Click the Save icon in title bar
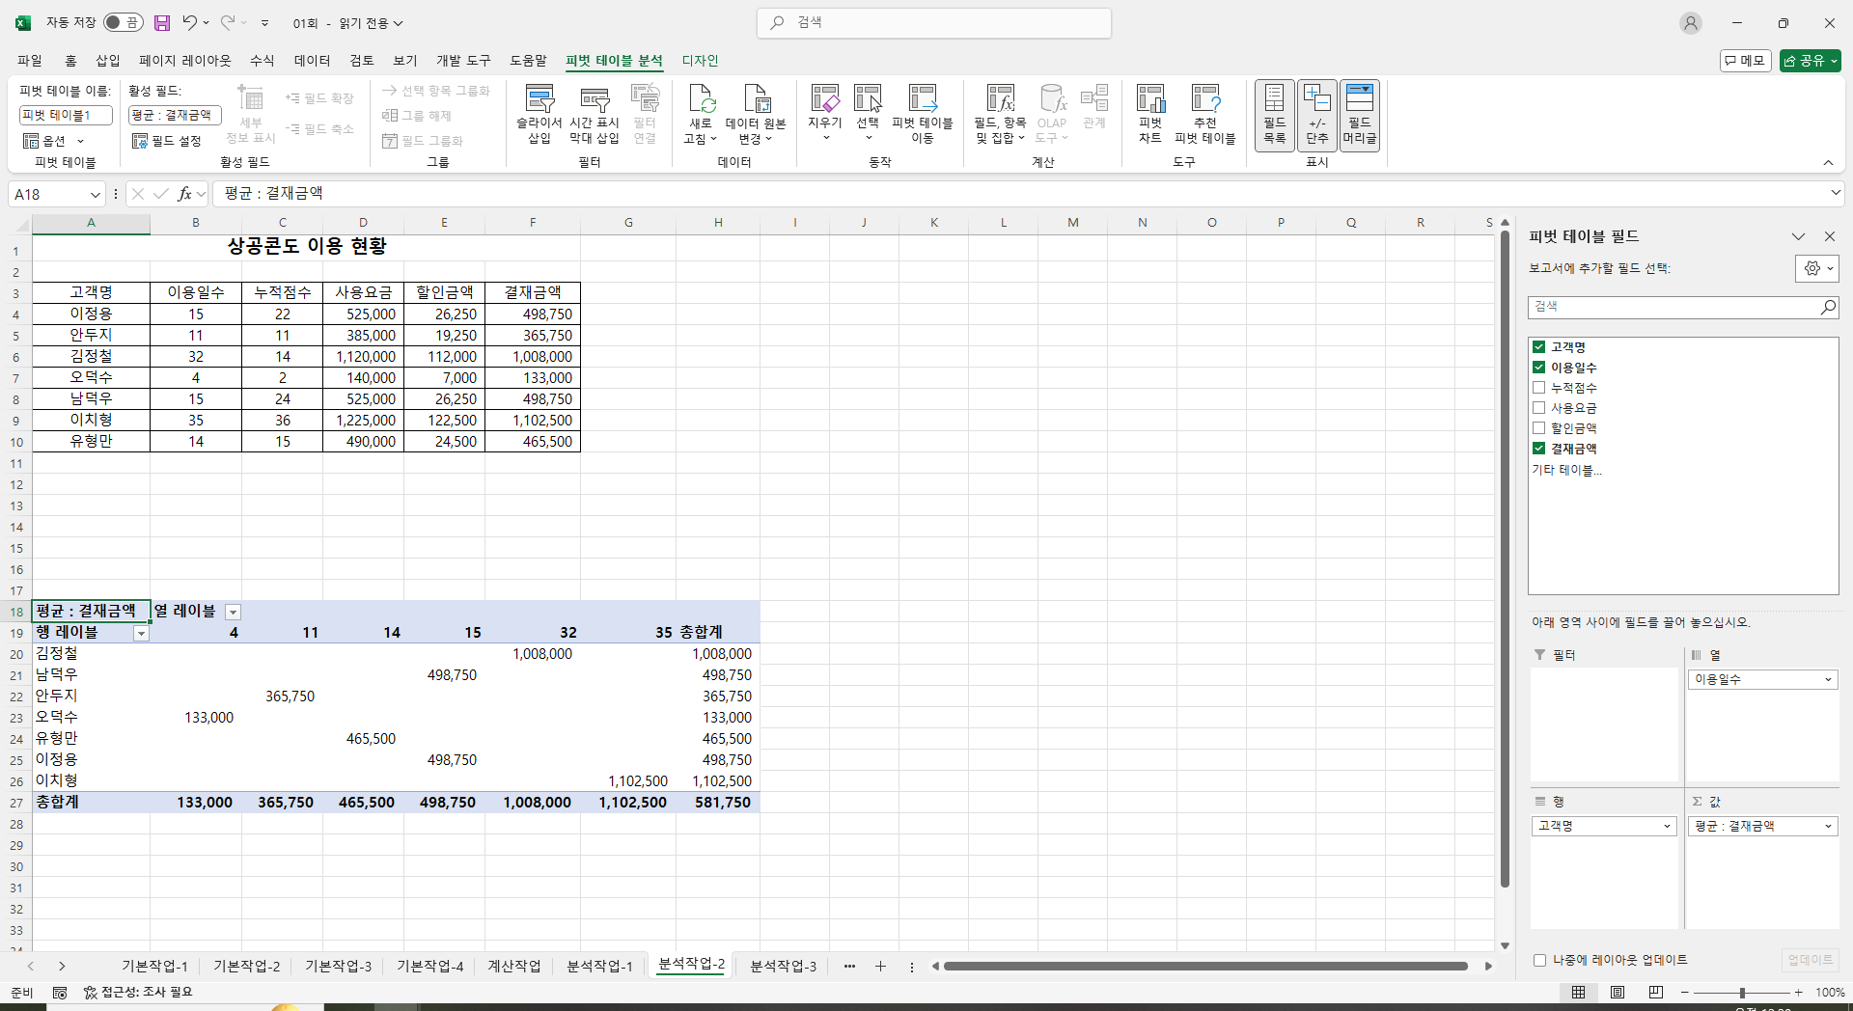Screen dimensions: 1853x1011 162,23
